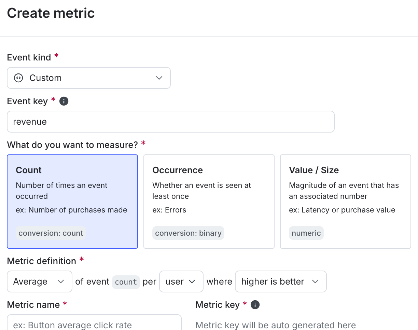Click the Event key field showing 'revenue'
This screenshot has height=330, width=418.
tap(171, 122)
